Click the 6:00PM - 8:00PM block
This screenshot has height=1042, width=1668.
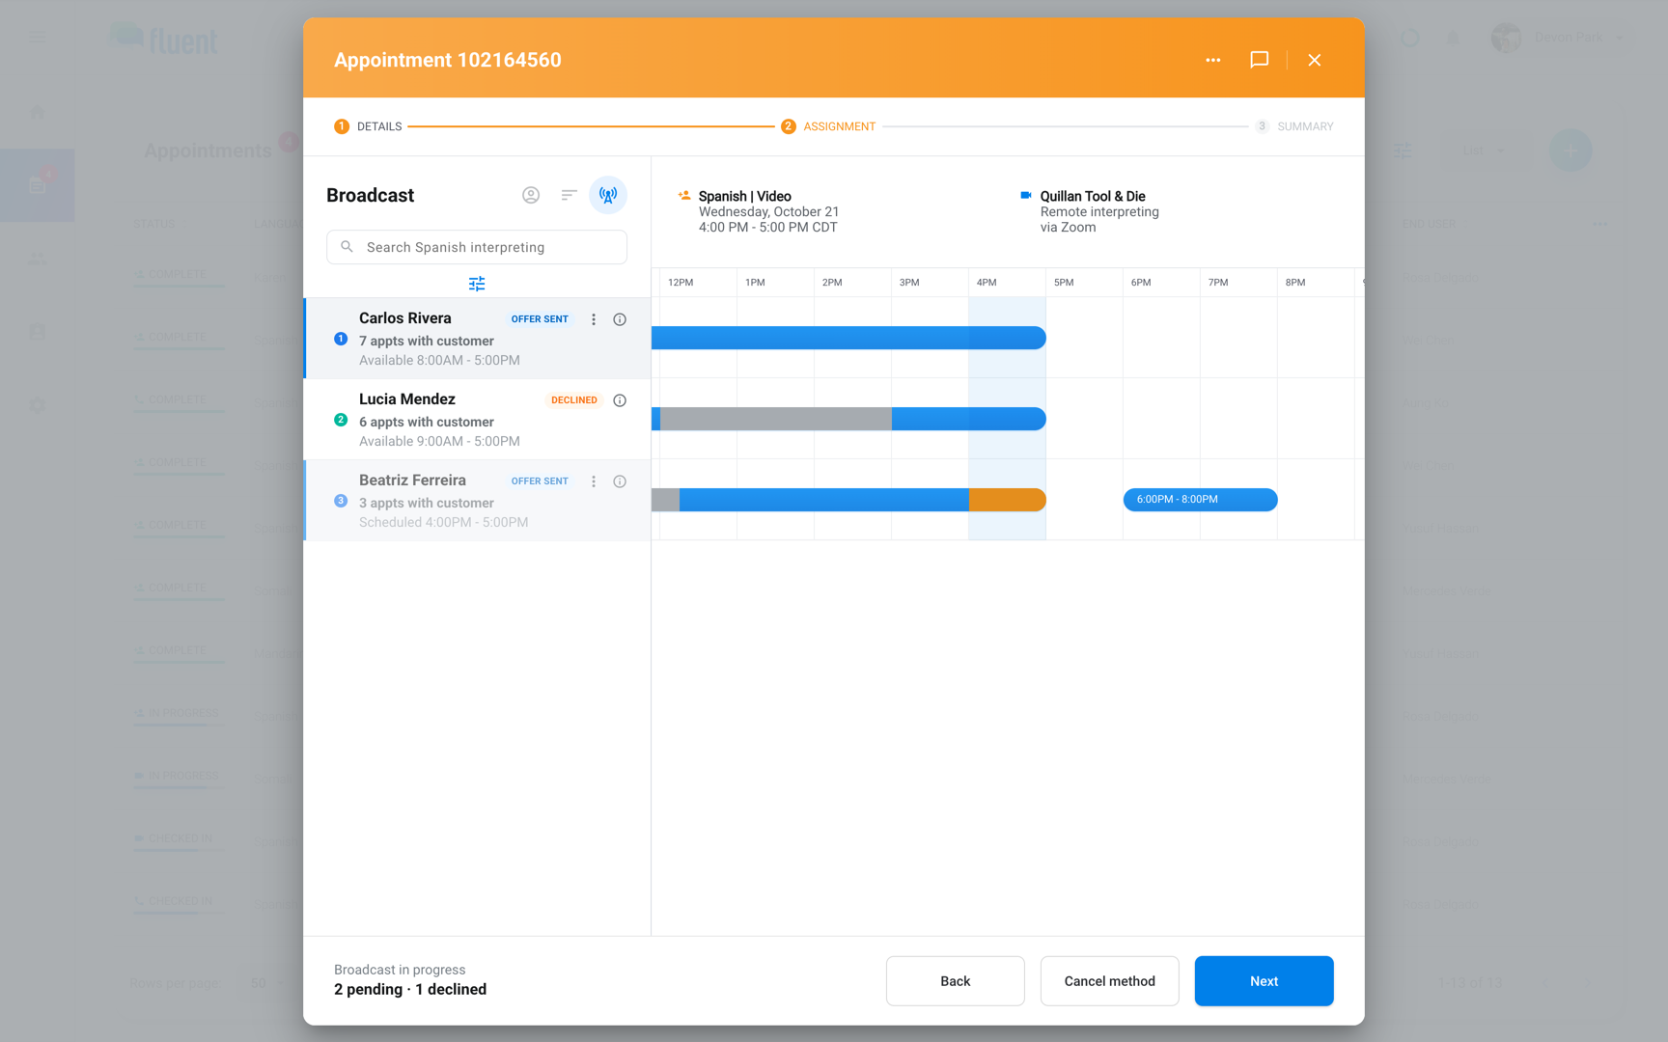point(1201,500)
